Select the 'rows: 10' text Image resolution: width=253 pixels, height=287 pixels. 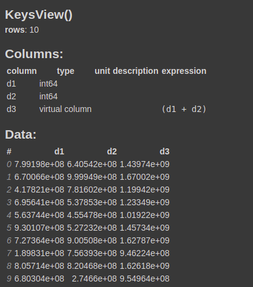coord(22,30)
